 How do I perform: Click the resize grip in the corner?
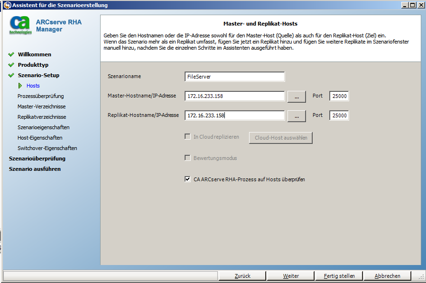(421, 277)
